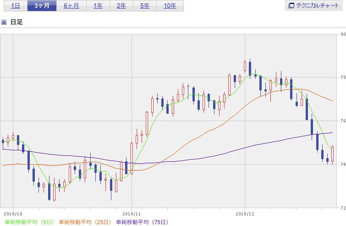346x226 pixels.
Task: Click the 2018/11 date axis label
Action: 132,214
